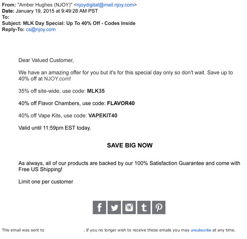The height and width of the screenshot is (239, 247).
Task: Click the Limit one per customer text
Action: pyautogui.click(x=46, y=182)
